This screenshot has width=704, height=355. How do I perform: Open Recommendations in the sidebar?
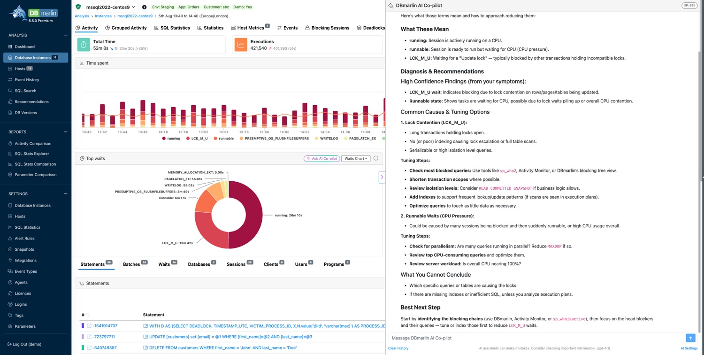[x=31, y=101]
